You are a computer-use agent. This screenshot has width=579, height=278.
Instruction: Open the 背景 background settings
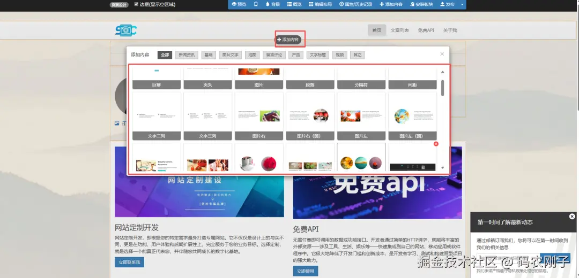tap(272, 4)
